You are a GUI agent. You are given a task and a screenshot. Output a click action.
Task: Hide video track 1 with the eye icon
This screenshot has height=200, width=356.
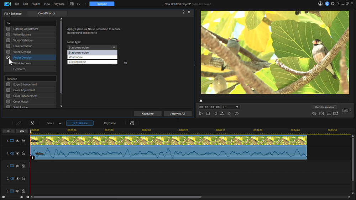tap(17, 141)
